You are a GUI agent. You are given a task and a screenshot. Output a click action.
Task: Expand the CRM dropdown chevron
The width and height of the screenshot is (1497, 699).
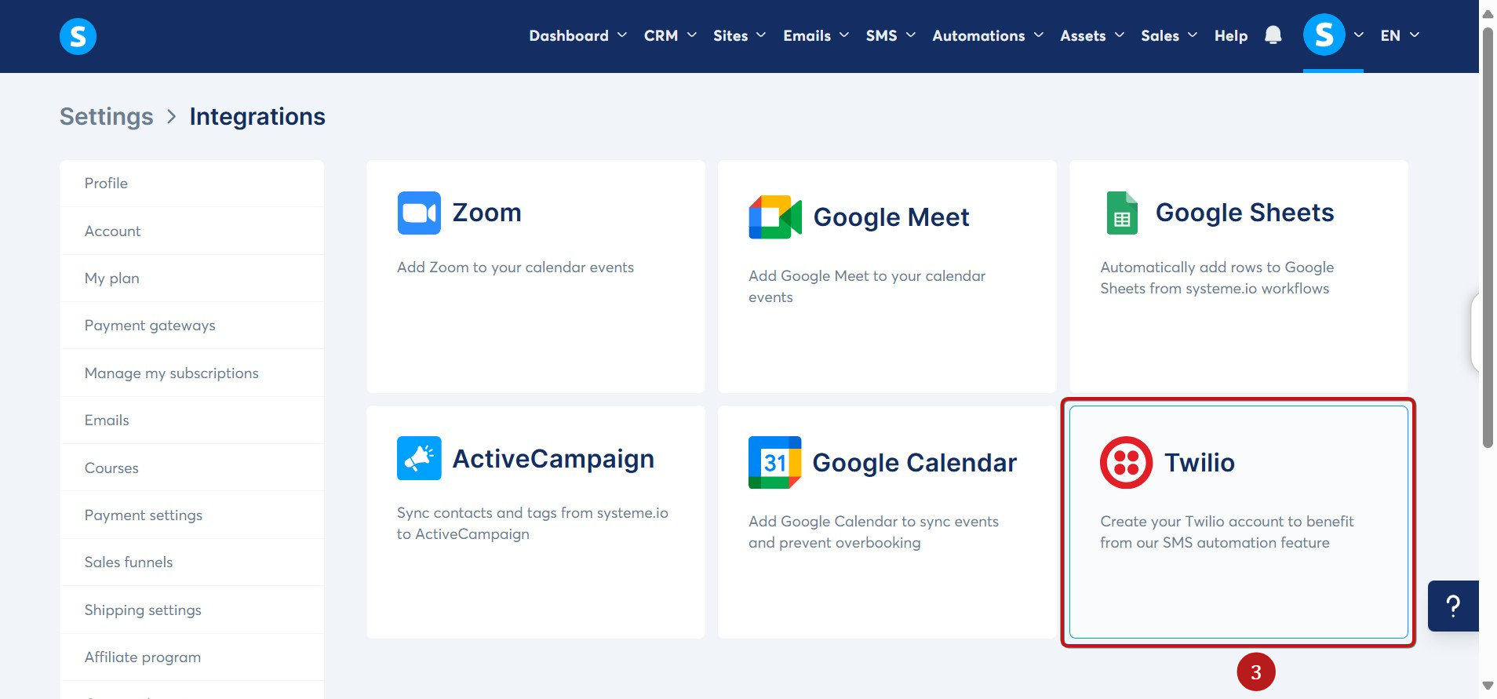692,35
